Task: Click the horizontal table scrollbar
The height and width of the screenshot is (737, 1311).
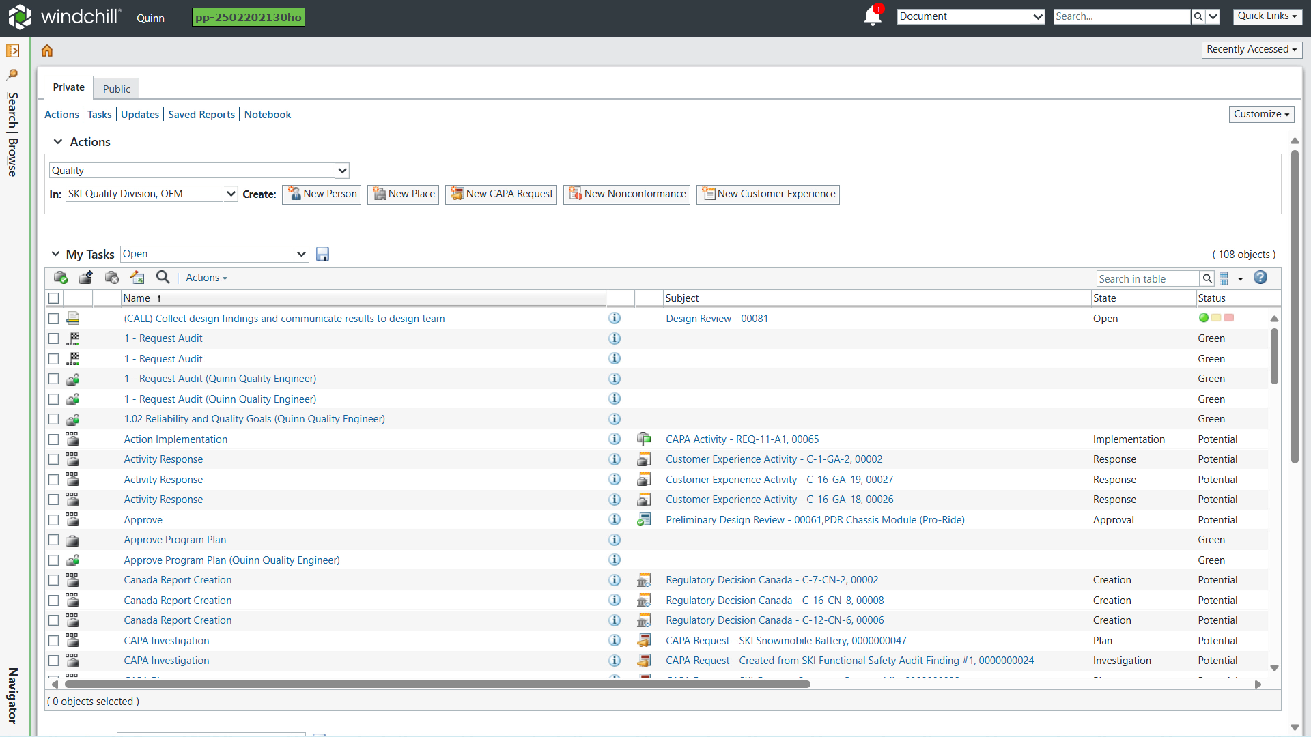Action: point(437,684)
